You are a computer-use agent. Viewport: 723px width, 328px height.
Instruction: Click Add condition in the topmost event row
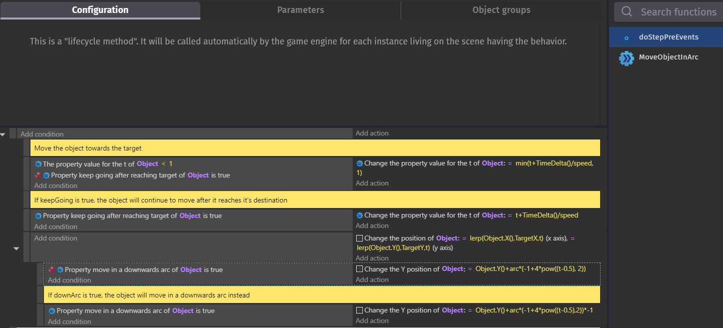pyautogui.click(x=42, y=134)
